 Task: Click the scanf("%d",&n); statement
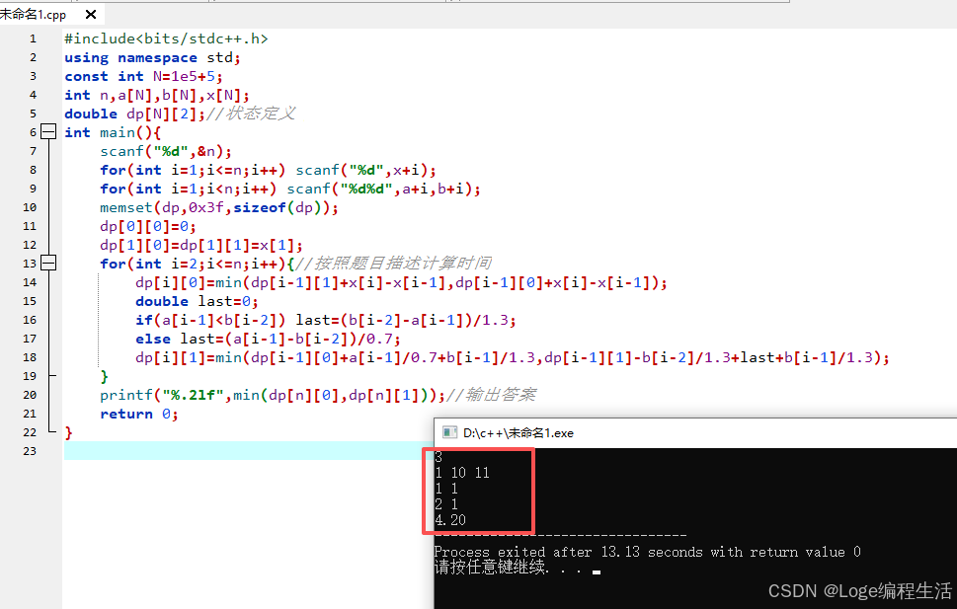166,151
